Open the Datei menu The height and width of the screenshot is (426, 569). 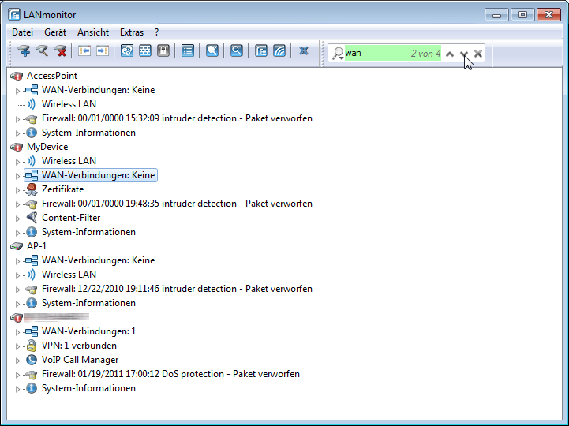[22, 32]
